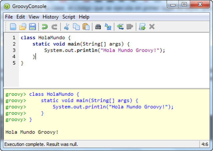Click the closing brace on editor line 5

(22, 63)
